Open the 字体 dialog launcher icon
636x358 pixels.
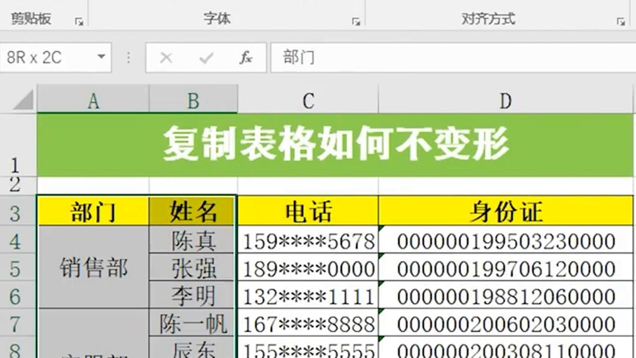click(x=356, y=21)
